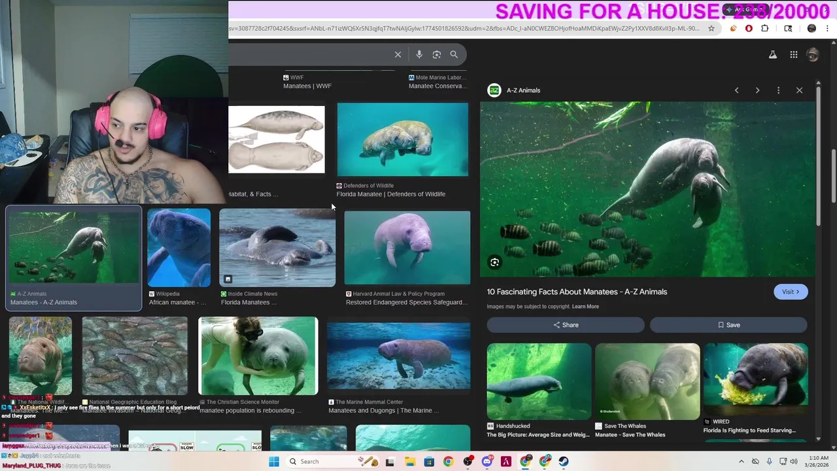Open the orange satellite-dish extension icon
The height and width of the screenshot is (471, 837).
point(733,28)
